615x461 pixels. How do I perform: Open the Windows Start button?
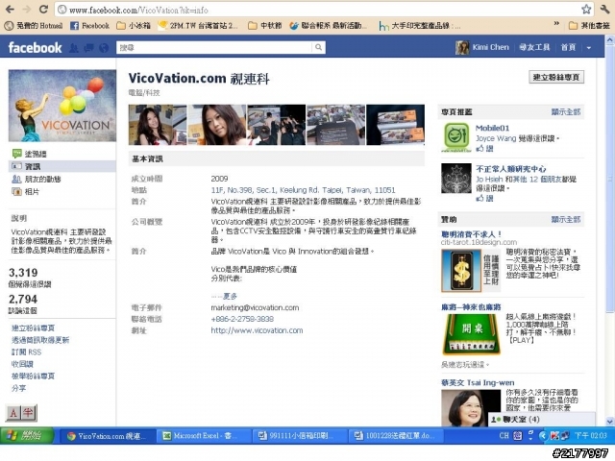pyautogui.click(x=27, y=435)
